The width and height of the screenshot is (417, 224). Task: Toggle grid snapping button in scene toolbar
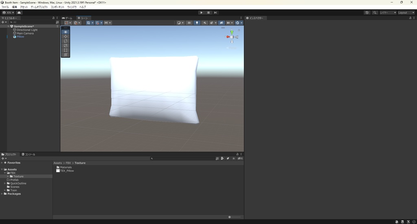coord(97,23)
